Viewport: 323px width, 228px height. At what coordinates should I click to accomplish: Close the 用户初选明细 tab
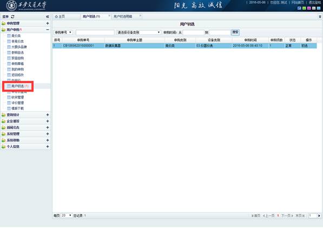[x=140, y=16]
